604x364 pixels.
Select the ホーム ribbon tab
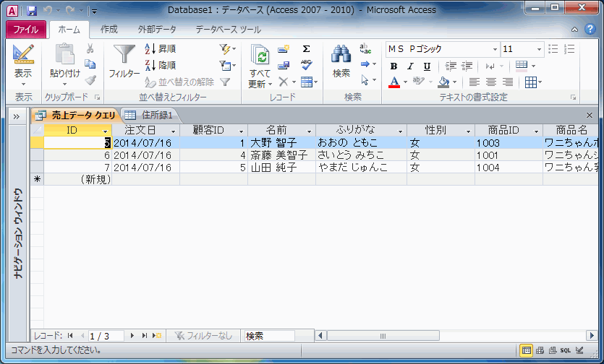69,29
